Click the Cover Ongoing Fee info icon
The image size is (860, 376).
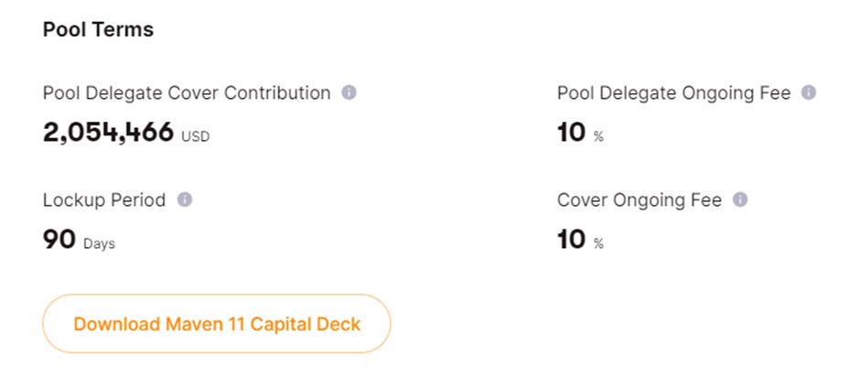740,200
